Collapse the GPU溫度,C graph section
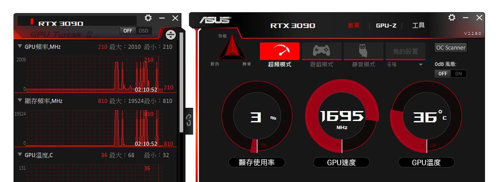Viewport: 499px width, 182px height. (x=20, y=155)
